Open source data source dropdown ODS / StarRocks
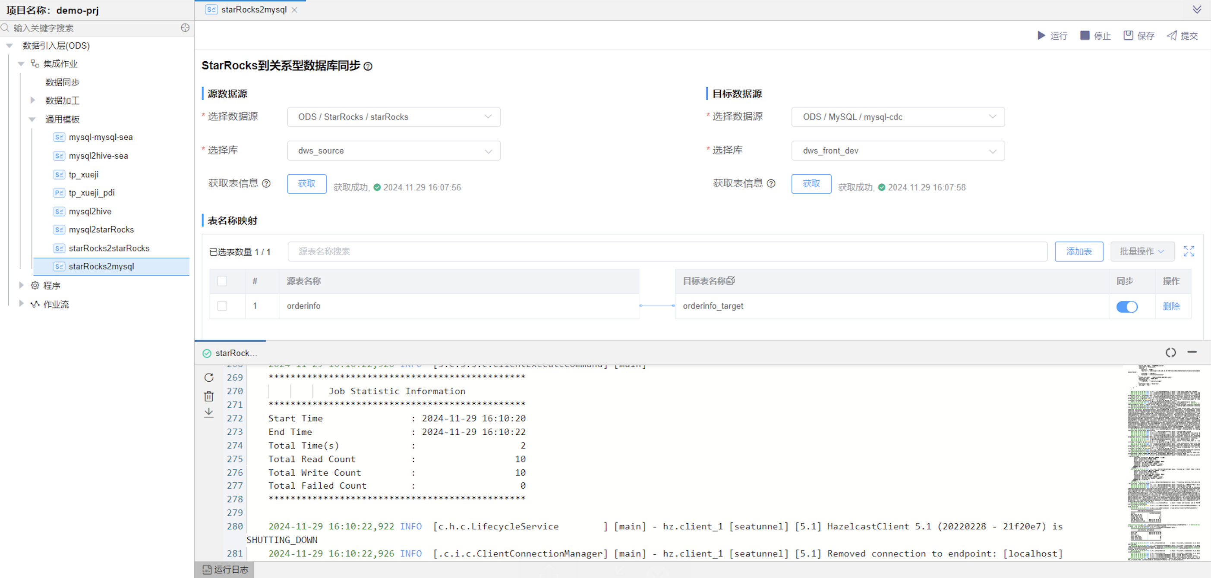 pyautogui.click(x=394, y=117)
